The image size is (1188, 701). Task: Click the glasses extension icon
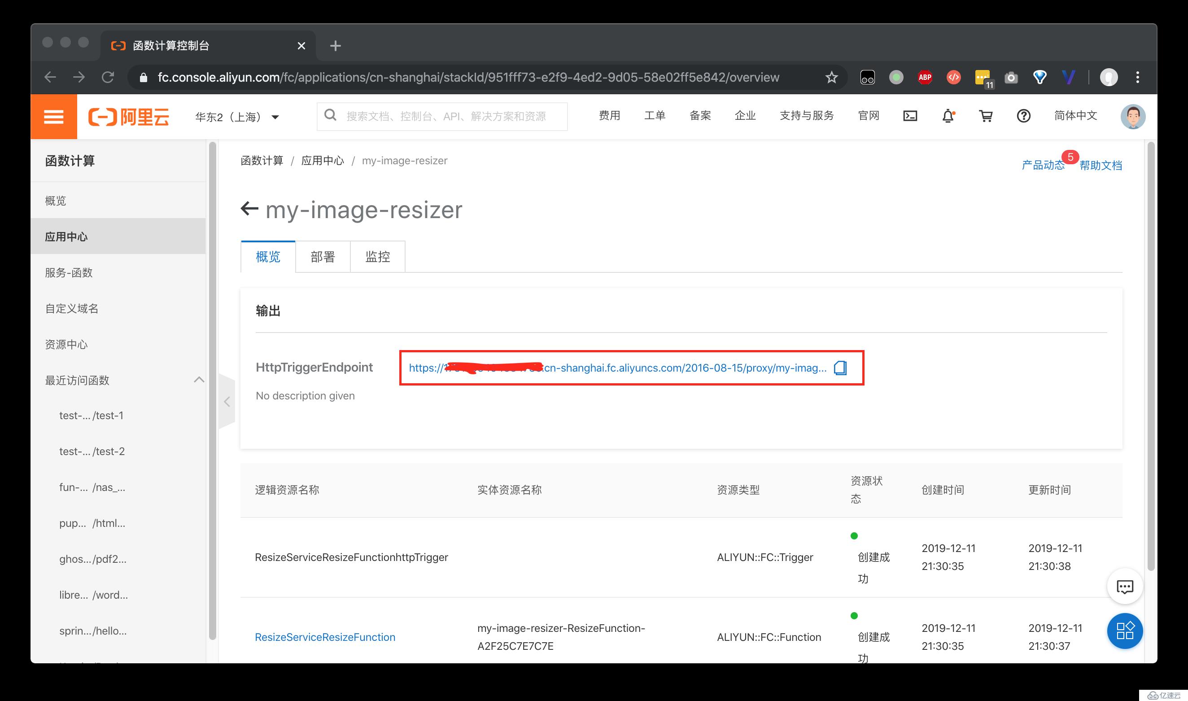[x=867, y=77]
